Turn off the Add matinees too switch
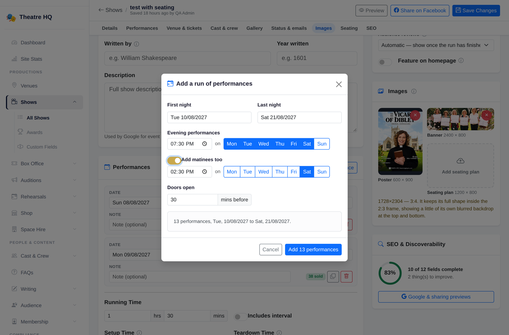 174,161
